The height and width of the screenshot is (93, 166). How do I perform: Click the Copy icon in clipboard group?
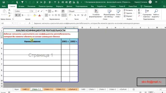9,13
